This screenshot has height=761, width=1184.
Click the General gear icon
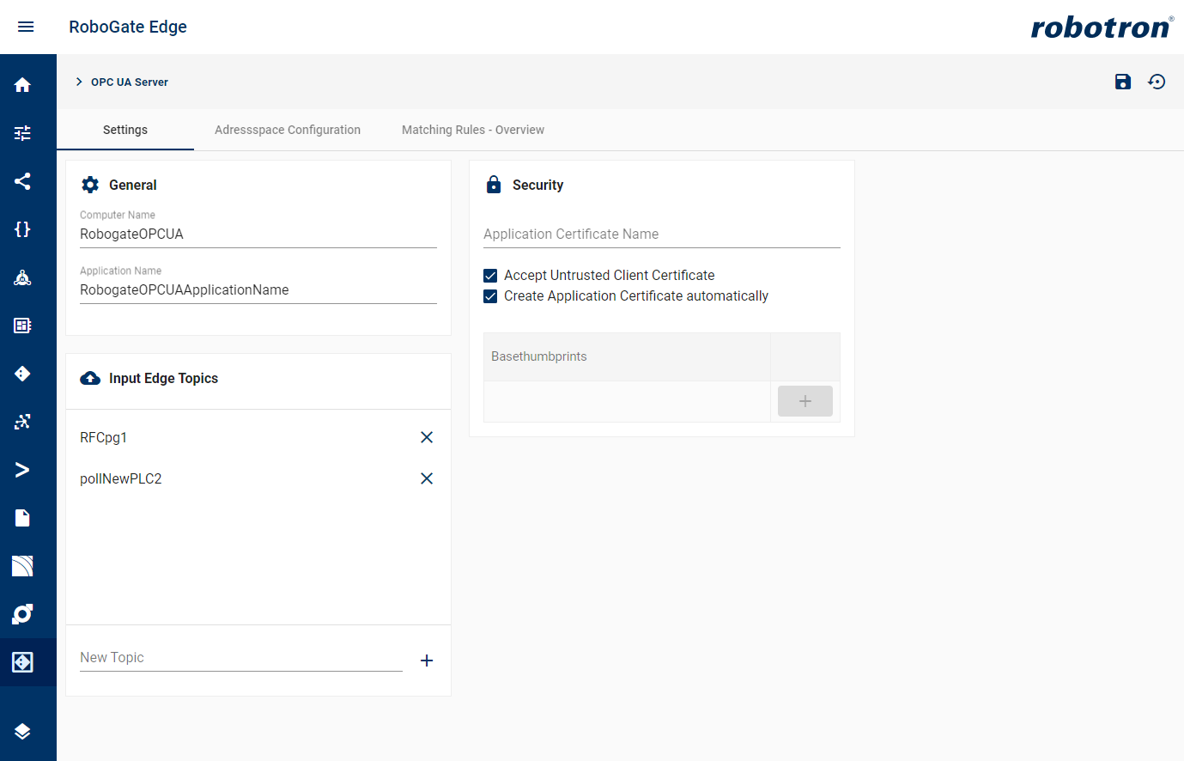point(90,185)
